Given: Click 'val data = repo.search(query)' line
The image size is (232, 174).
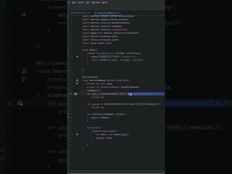Looking at the screenshot, I should (112, 134).
